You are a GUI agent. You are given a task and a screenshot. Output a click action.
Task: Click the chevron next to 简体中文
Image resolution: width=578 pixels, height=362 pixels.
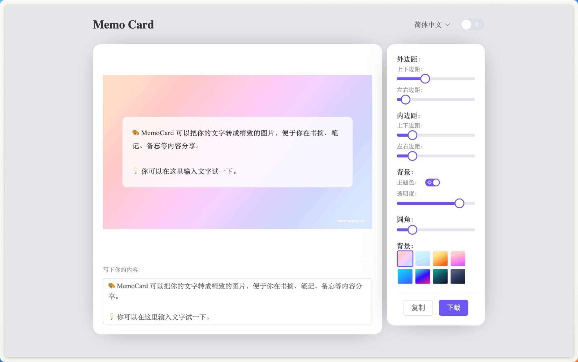448,25
